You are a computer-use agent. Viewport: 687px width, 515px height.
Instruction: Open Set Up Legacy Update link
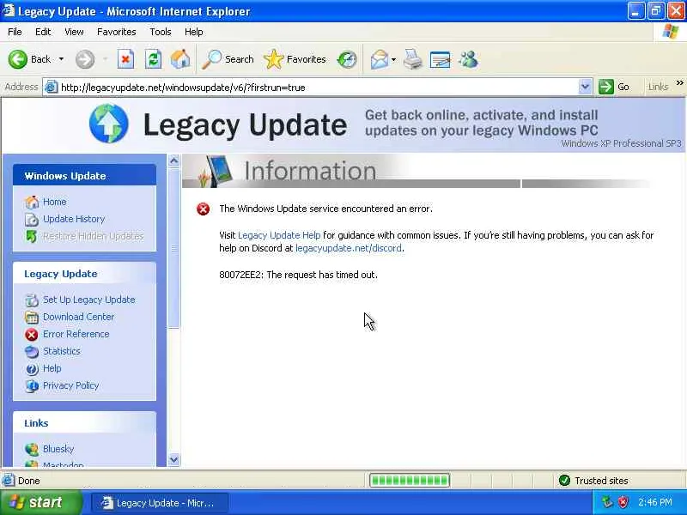click(x=89, y=300)
